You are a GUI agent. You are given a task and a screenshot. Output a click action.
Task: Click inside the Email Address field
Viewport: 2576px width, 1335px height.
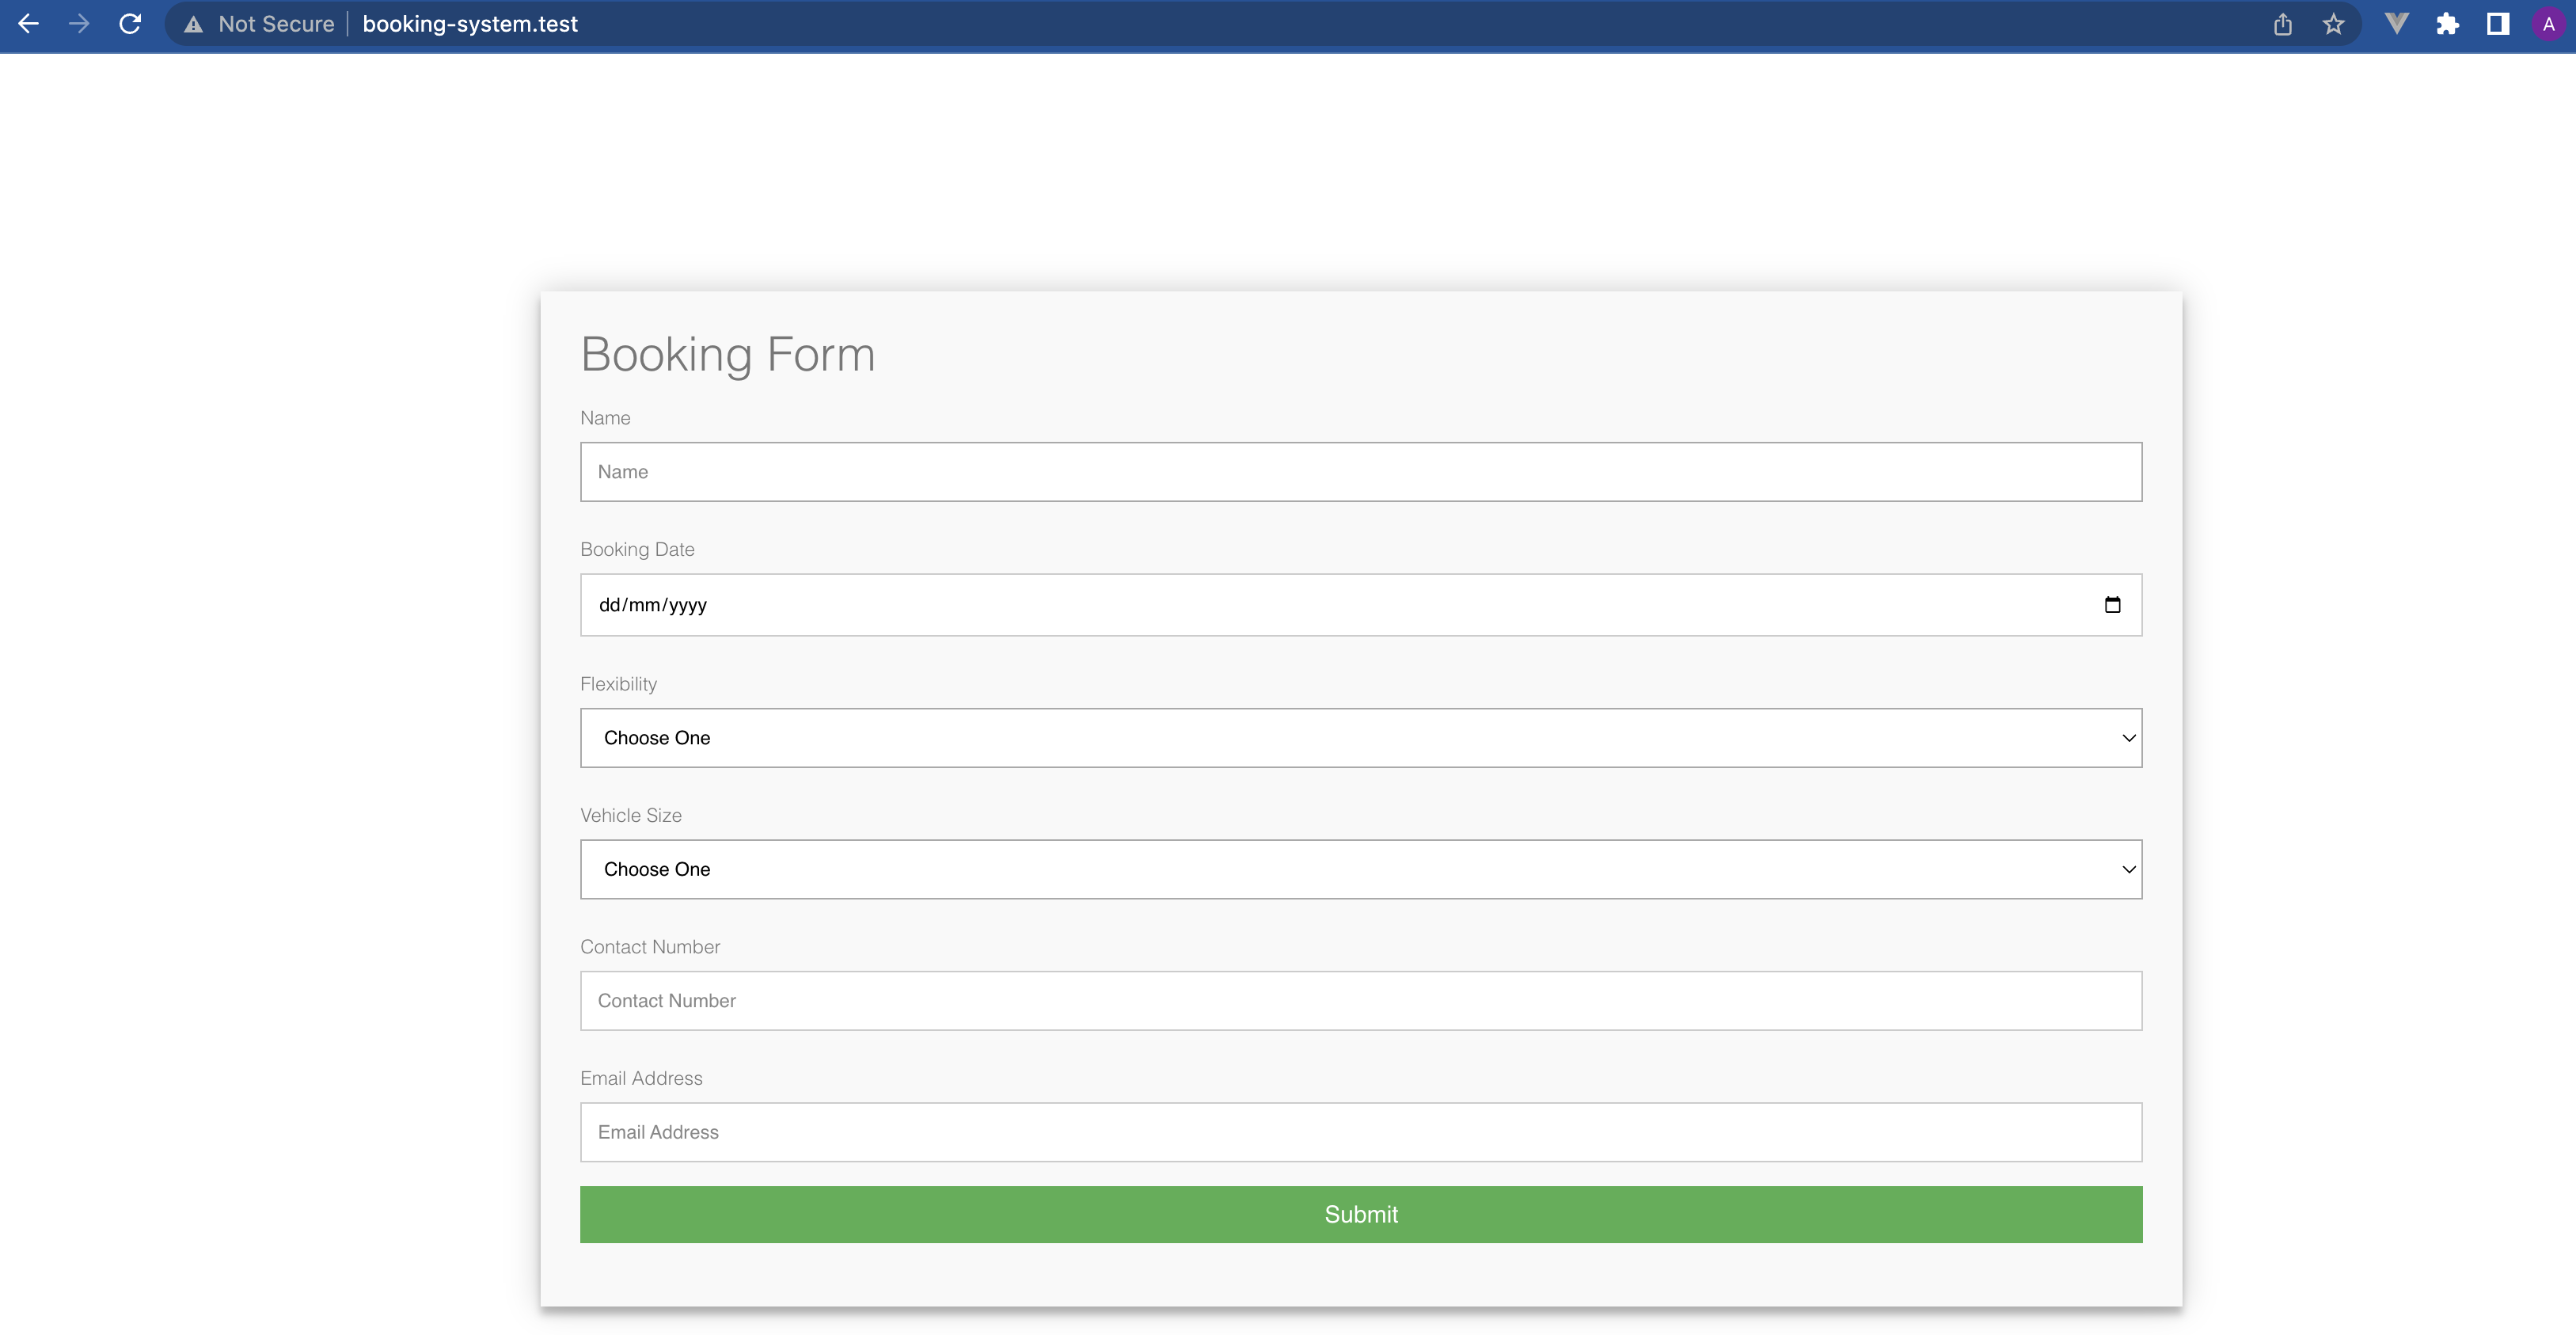click(1360, 1132)
